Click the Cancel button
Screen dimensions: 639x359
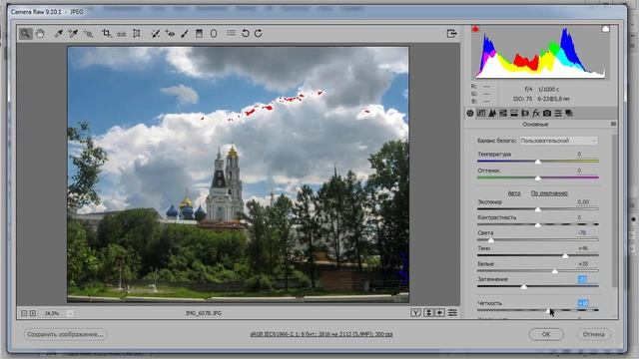593,334
